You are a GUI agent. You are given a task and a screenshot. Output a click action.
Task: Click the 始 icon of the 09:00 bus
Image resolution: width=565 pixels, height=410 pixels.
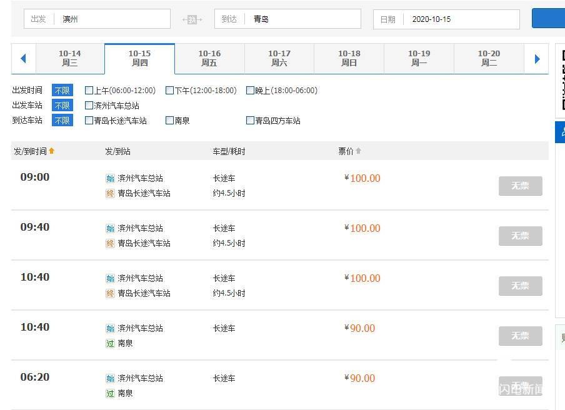pos(110,178)
